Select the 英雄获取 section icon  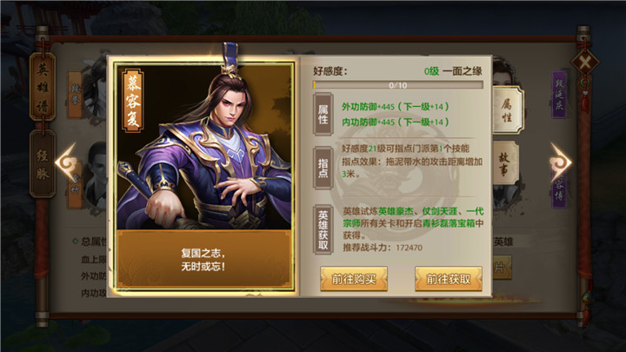(323, 229)
